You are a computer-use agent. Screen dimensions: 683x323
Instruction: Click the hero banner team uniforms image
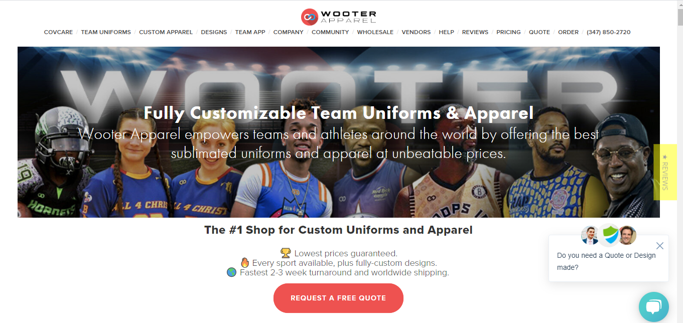click(x=339, y=132)
